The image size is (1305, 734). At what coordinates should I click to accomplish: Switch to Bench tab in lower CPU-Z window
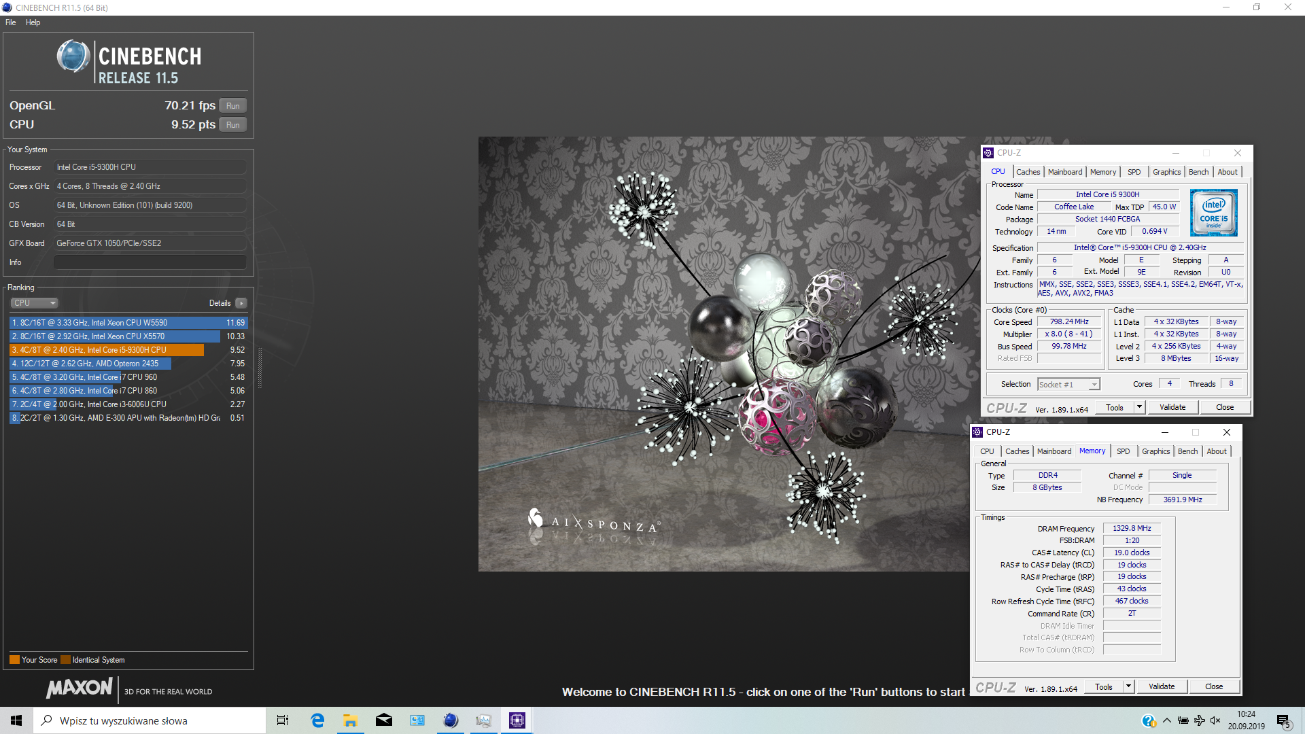(1188, 451)
